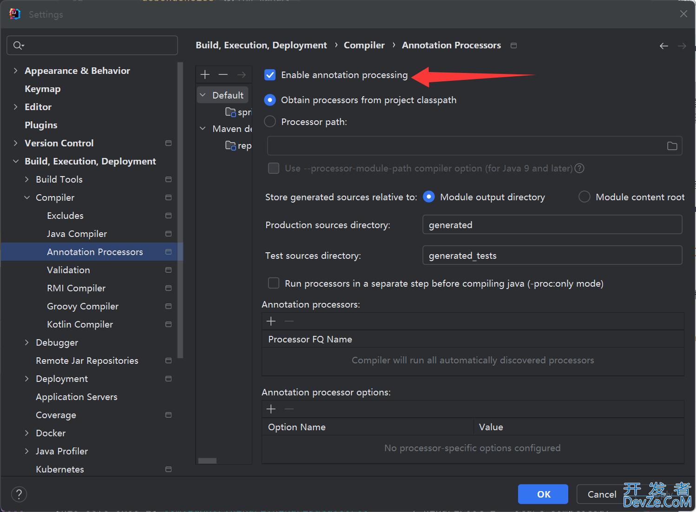Collapse the Compiler node
696x512 pixels.
(x=26, y=197)
